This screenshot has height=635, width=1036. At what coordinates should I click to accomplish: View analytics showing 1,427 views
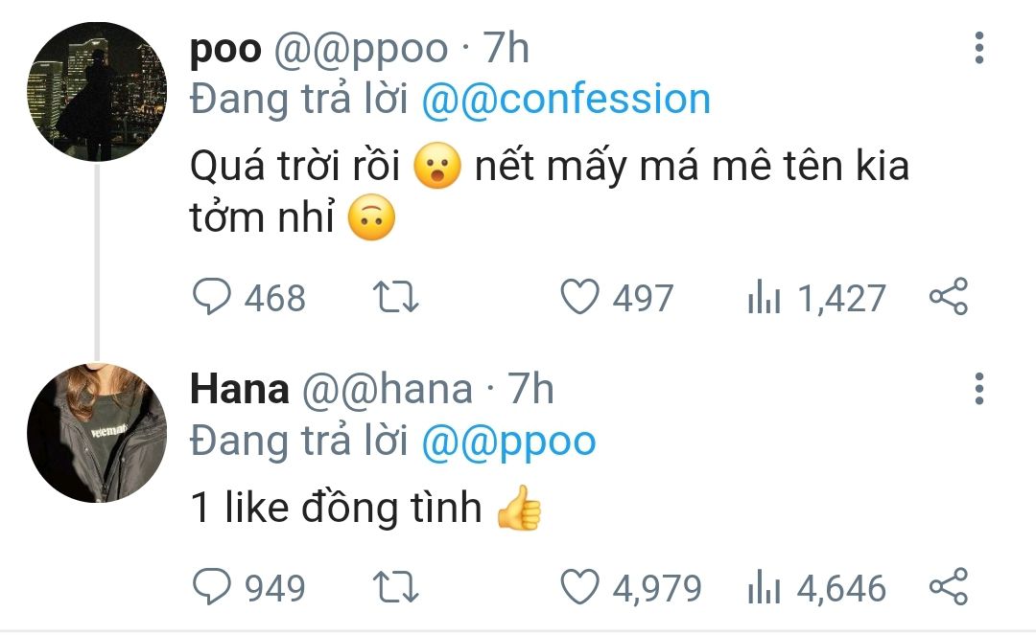[816, 298]
